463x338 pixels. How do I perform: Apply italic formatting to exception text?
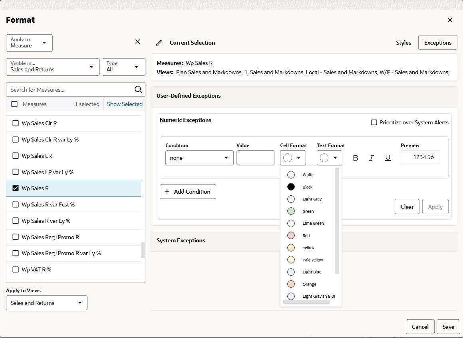[x=371, y=157]
